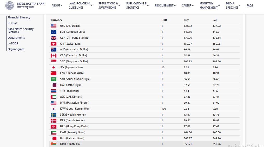
Task: Click the Kuwaity Dinar flag icon
Action: tap(54, 132)
